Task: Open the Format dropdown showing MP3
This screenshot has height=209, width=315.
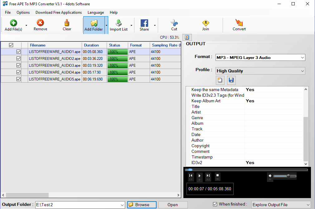Action: tap(260, 57)
